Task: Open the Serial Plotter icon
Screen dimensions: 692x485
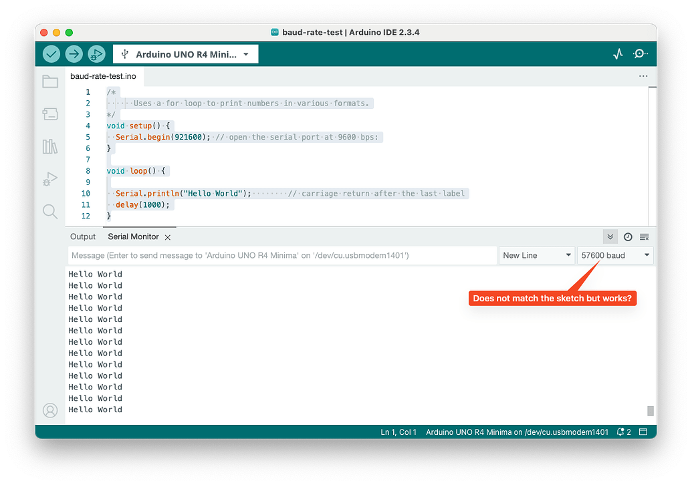Action: [618, 54]
